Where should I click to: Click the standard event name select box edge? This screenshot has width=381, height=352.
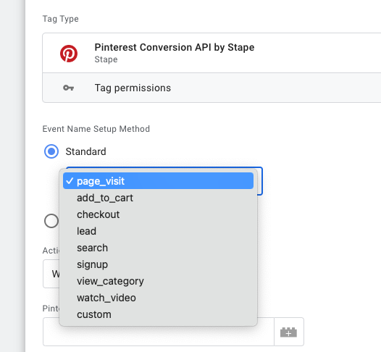click(x=260, y=181)
